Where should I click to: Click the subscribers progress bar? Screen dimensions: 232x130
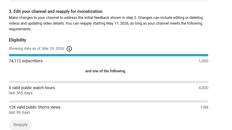point(108,55)
